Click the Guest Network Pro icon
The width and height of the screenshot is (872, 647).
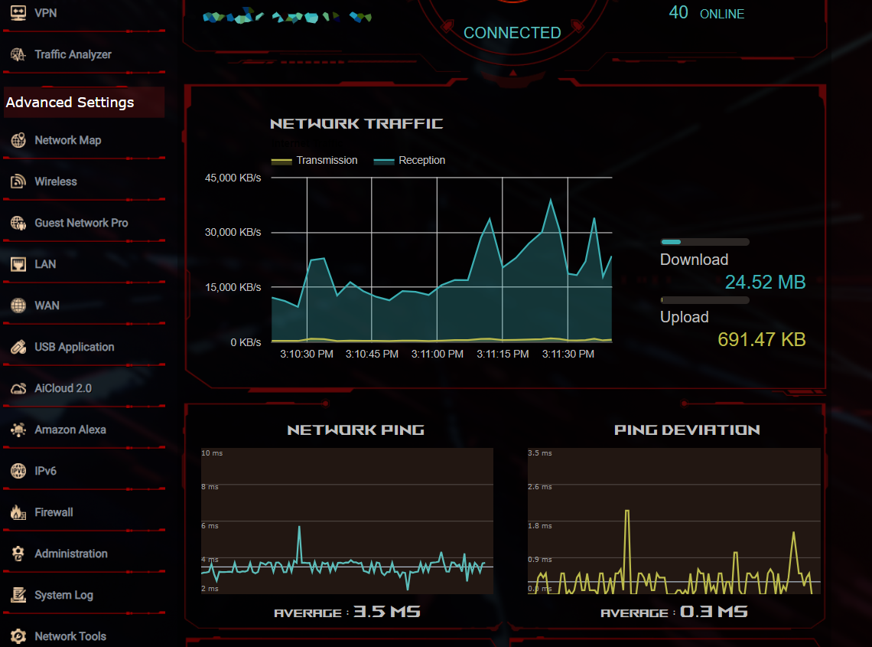(x=18, y=223)
